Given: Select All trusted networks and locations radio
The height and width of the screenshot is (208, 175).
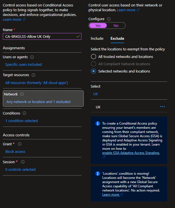Looking at the screenshot, I should [94, 57].
